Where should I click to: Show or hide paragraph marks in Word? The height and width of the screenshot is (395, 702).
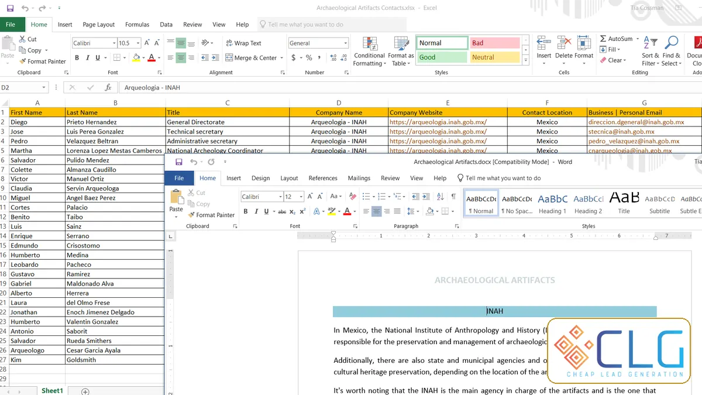[x=453, y=197]
